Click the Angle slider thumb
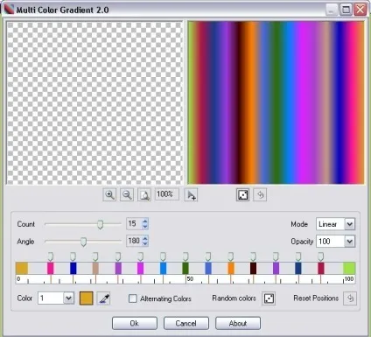The height and width of the screenshot is (337, 371). point(83,242)
